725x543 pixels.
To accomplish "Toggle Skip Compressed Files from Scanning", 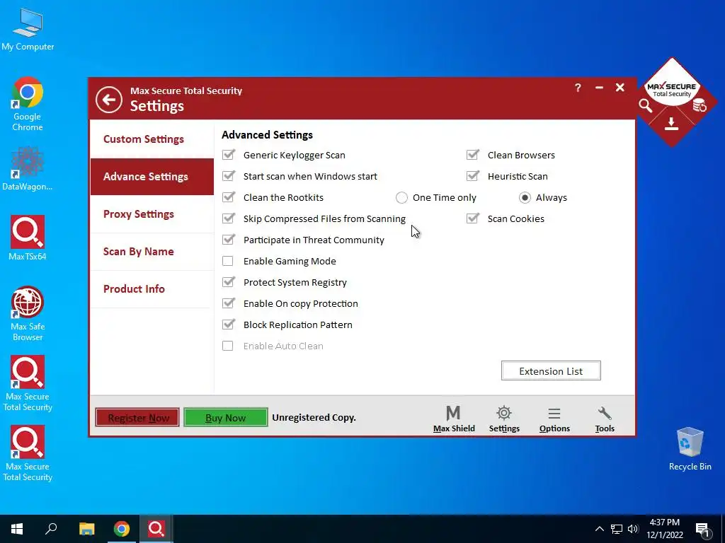I will coord(228,218).
